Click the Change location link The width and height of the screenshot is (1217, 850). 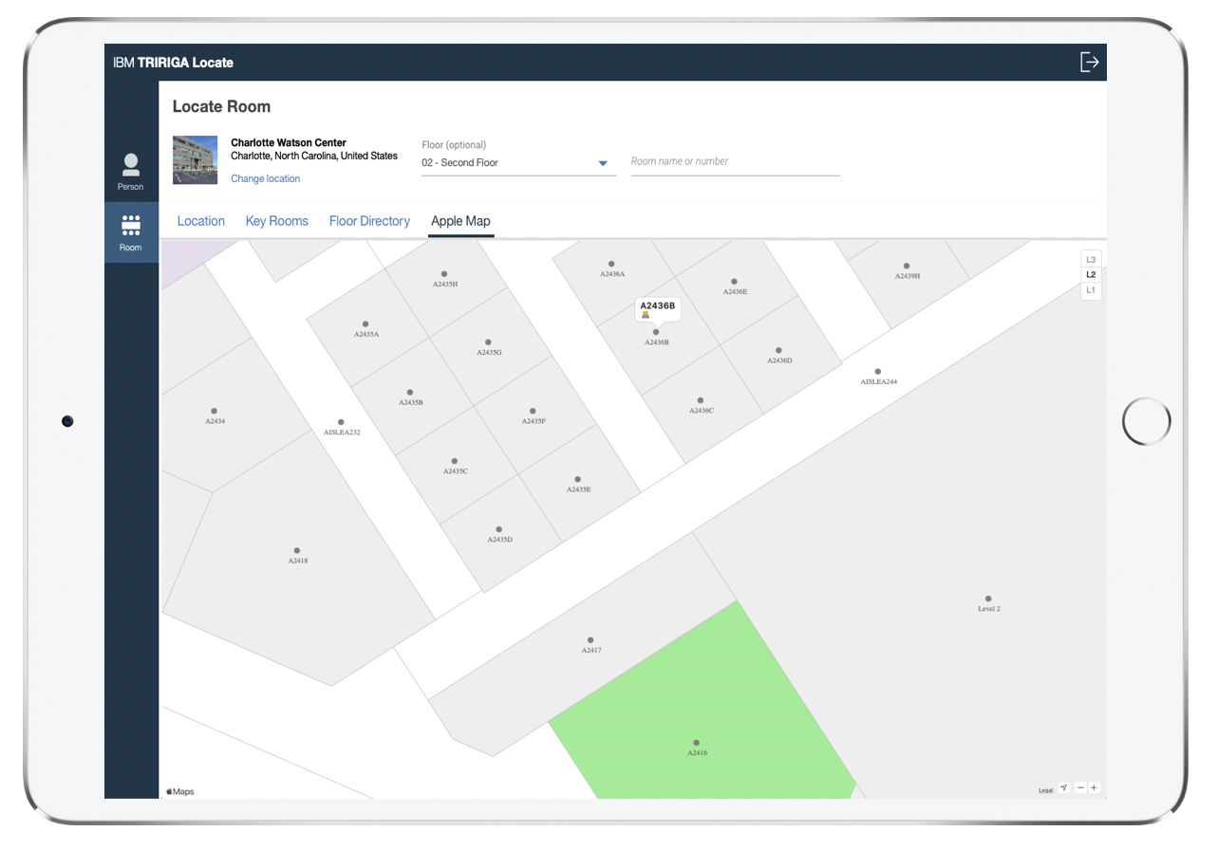266,178
